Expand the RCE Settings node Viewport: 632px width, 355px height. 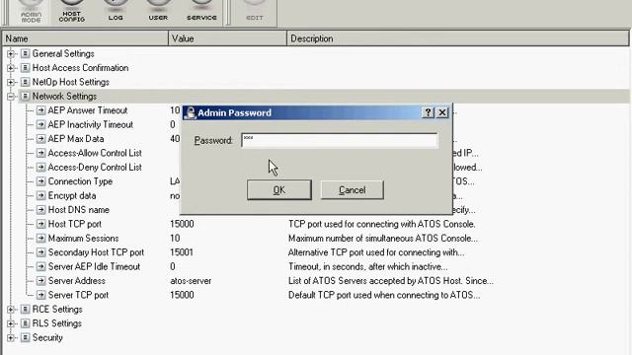coord(11,309)
